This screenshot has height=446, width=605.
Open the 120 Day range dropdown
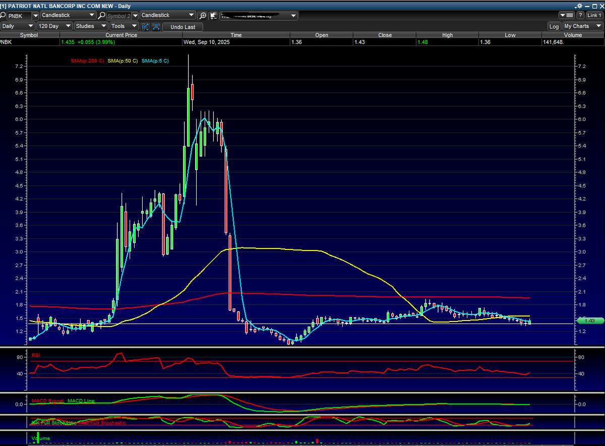click(54, 26)
